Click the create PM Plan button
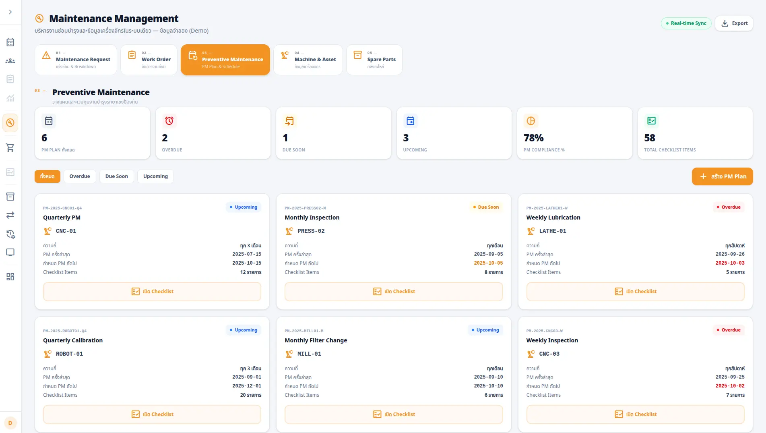The image size is (766, 433). (723, 176)
